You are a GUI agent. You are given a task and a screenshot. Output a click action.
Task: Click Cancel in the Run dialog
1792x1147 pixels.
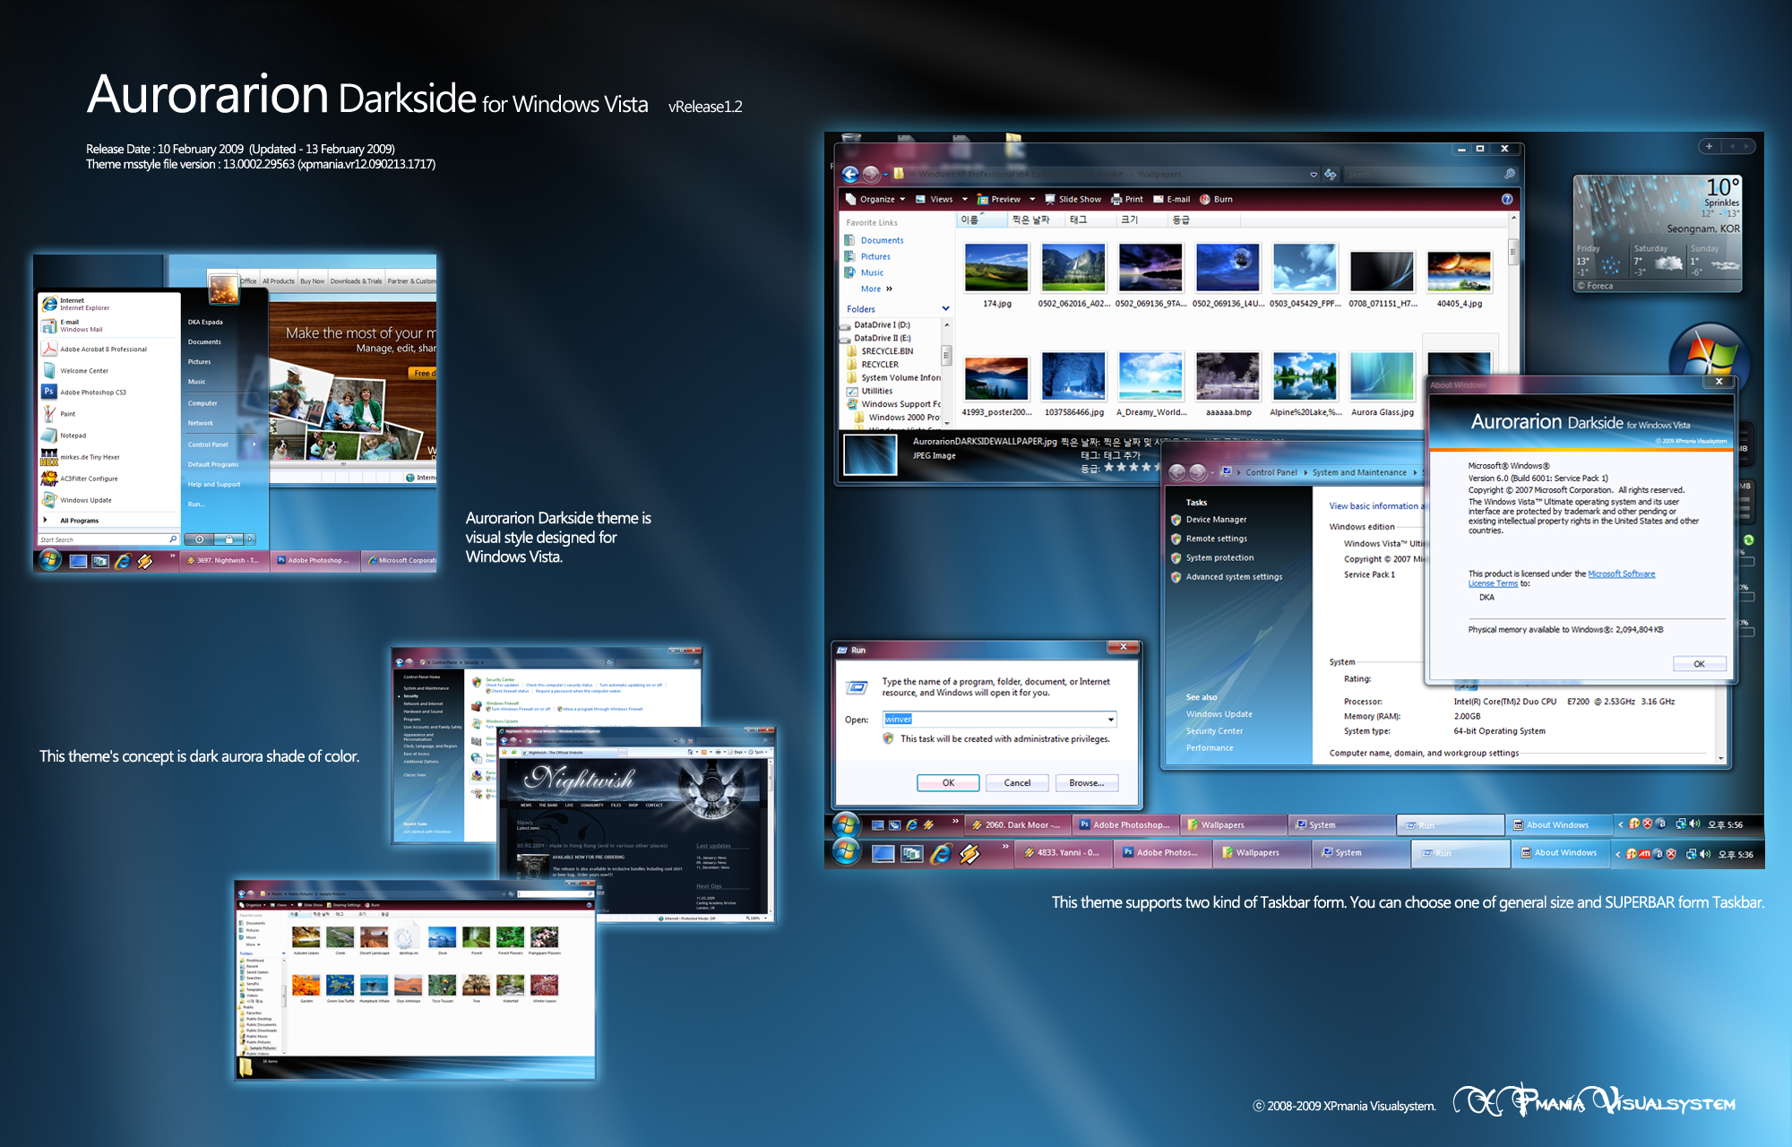[1017, 782]
